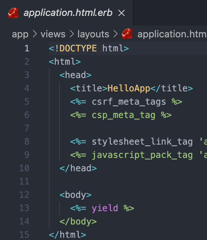Click the chevron between app and views
The height and width of the screenshot is (240, 207).
(x=35, y=34)
